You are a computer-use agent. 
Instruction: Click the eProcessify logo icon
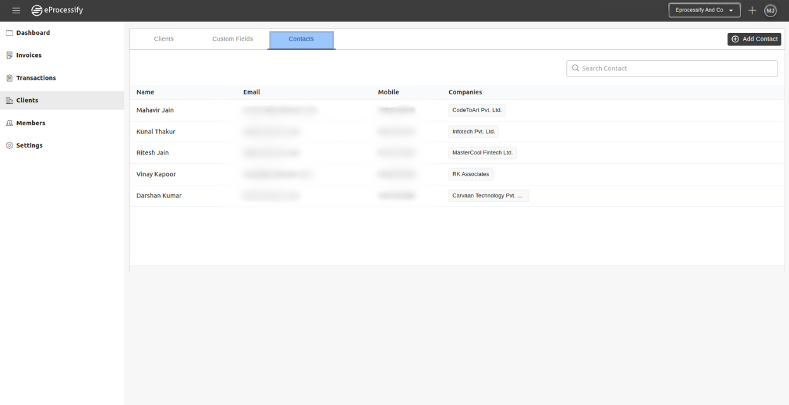37,10
